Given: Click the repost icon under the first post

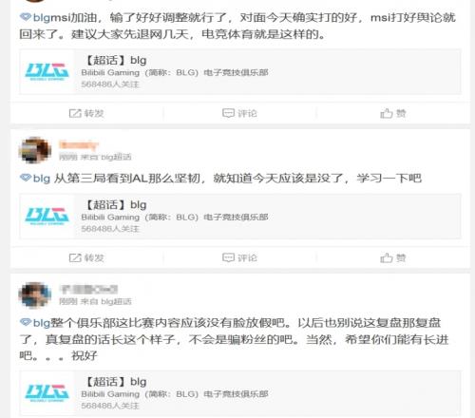Looking at the screenshot, I should click(x=75, y=113).
